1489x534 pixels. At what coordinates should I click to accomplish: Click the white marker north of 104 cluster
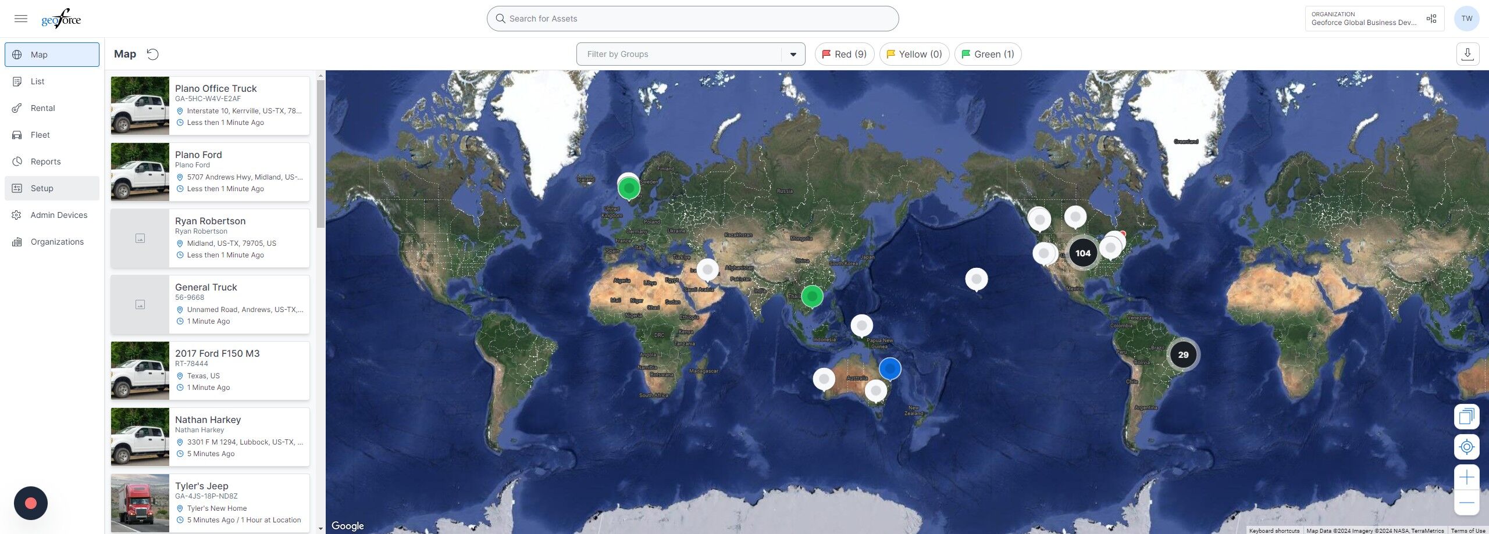(1075, 217)
